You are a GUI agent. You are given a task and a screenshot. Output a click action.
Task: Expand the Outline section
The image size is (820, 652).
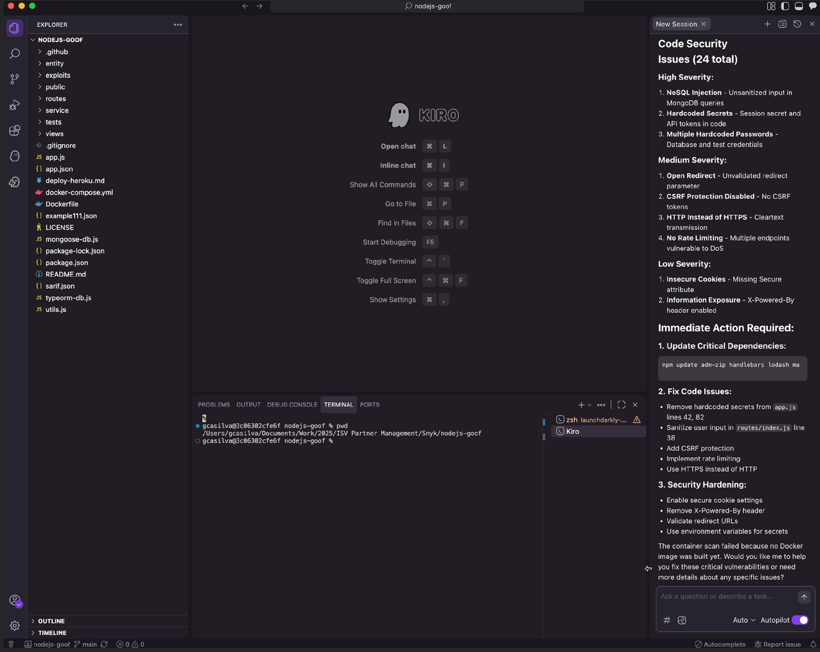[109, 621]
